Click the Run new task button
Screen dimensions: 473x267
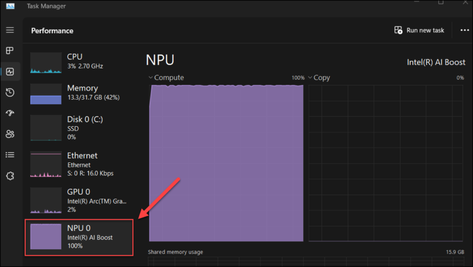[419, 30]
